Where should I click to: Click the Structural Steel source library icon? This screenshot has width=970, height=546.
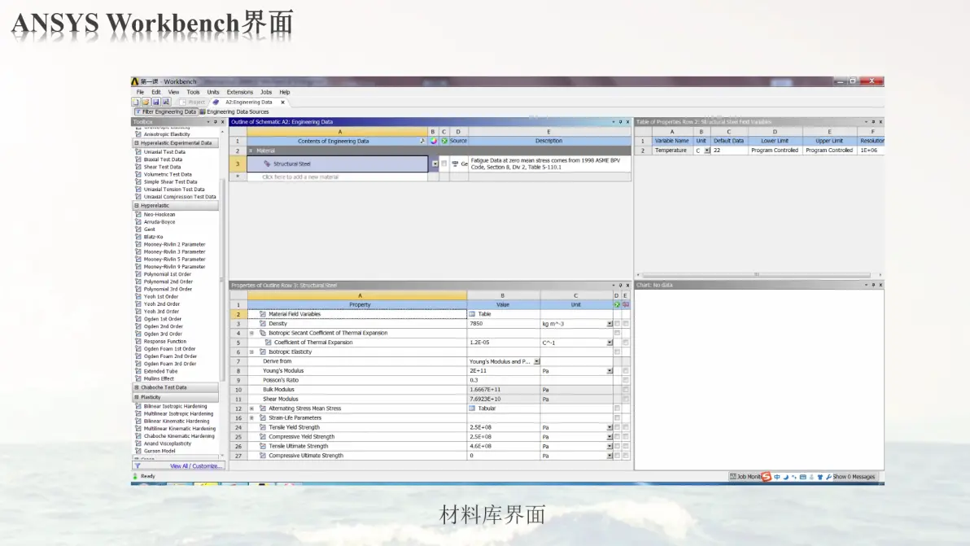(x=456, y=164)
